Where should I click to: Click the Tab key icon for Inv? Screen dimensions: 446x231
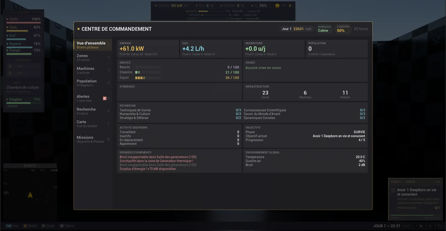click(9, 226)
